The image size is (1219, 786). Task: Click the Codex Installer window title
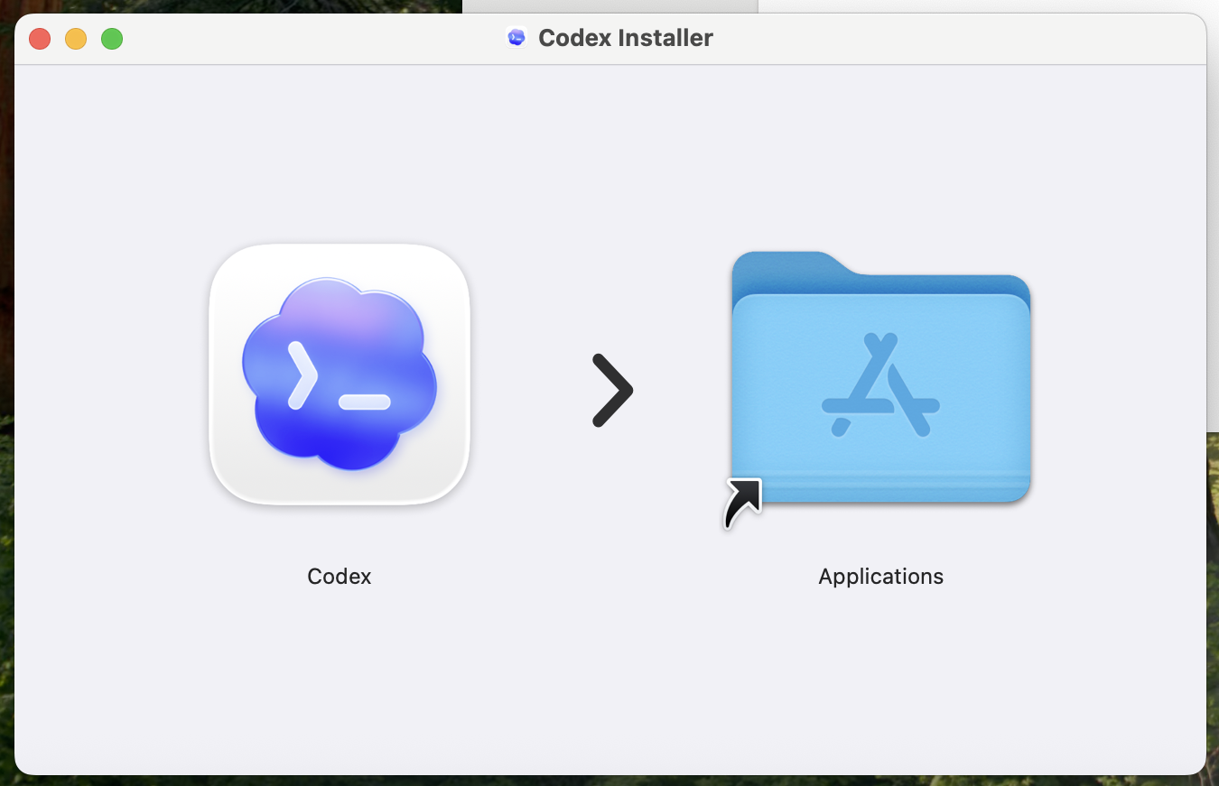(x=626, y=38)
